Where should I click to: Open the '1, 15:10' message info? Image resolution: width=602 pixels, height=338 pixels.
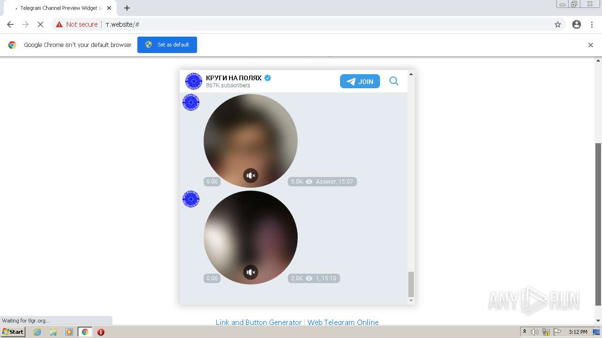pos(326,278)
